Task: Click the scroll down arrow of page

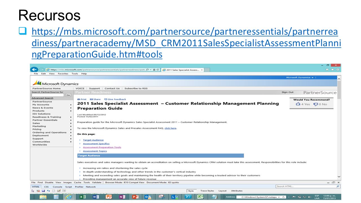Action: click(x=339, y=177)
